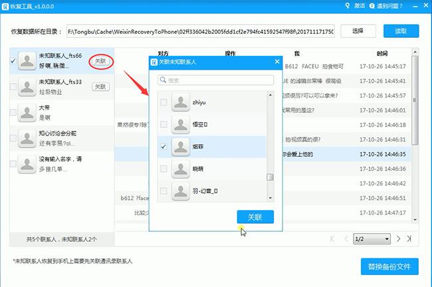Click 关联 button next to 未知联系人_fts66
The height and width of the screenshot is (287, 432).
(100, 61)
